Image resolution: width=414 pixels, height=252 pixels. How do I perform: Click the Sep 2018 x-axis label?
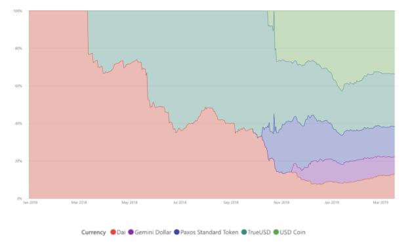pyautogui.click(x=231, y=203)
